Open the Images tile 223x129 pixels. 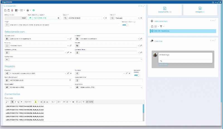tap(200, 10)
